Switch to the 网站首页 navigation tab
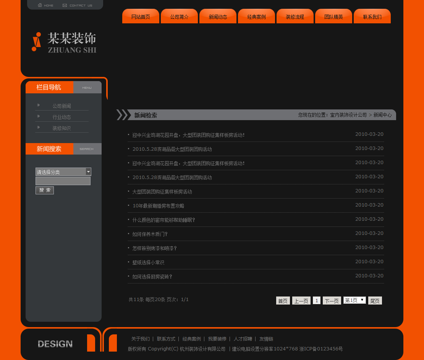Viewport: 424px width, 360px height. pos(141,16)
